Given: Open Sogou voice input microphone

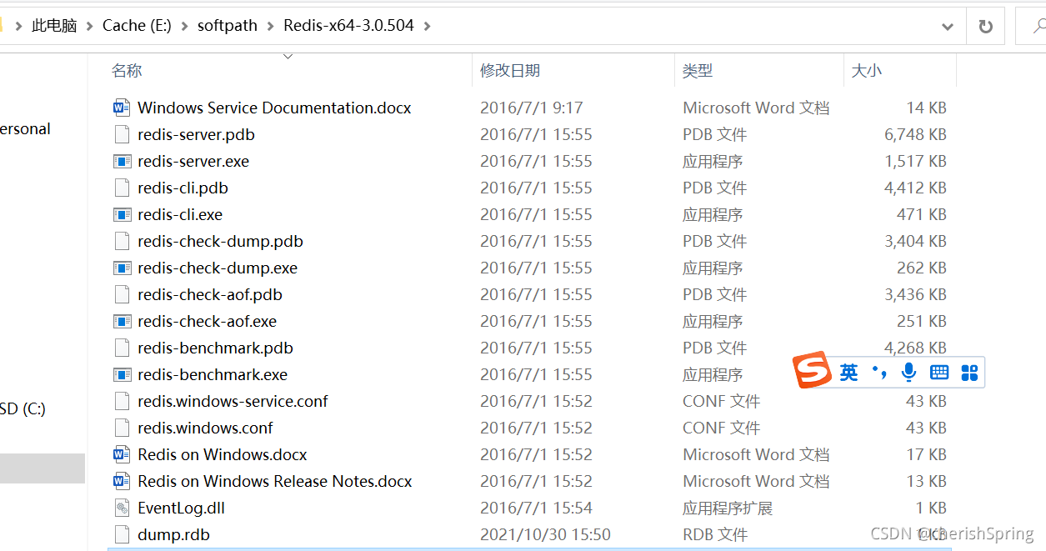Looking at the screenshot, I should coord(909,373).
